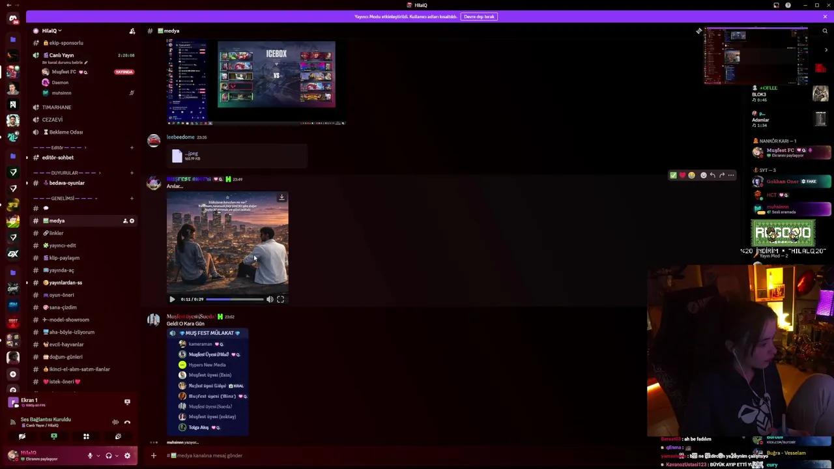Toggle camera on in voice panel
834x469 pixels.
pos(22,436)
